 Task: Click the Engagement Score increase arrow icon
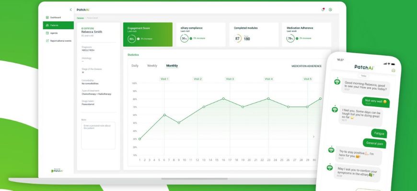tap(139, 39)
